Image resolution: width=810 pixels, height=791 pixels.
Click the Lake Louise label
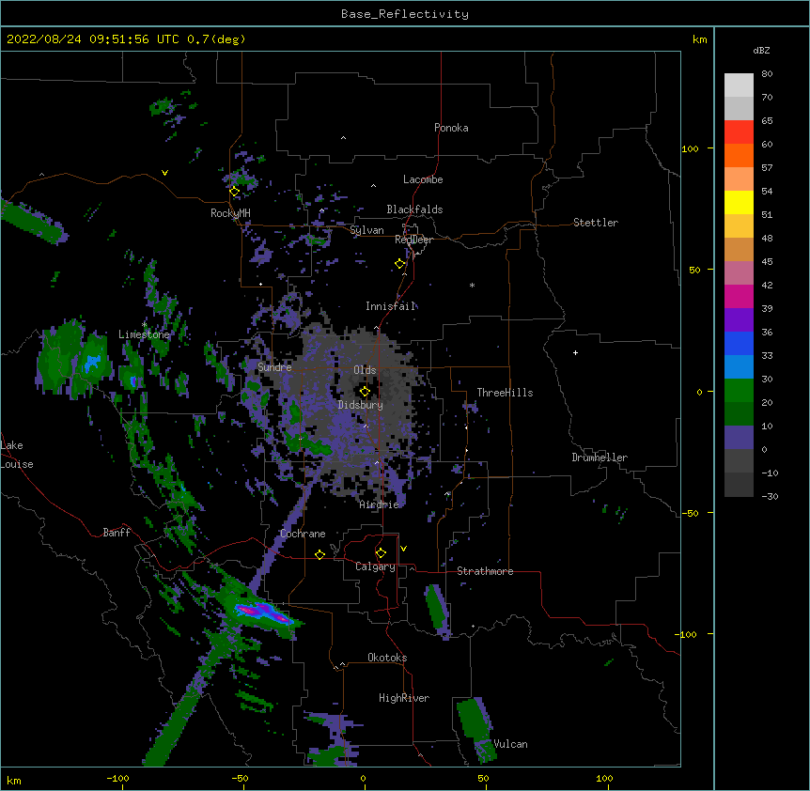tap(17, 455)
